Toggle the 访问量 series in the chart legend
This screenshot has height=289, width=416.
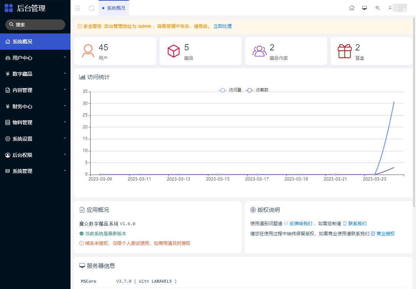(x=230, y=90)
